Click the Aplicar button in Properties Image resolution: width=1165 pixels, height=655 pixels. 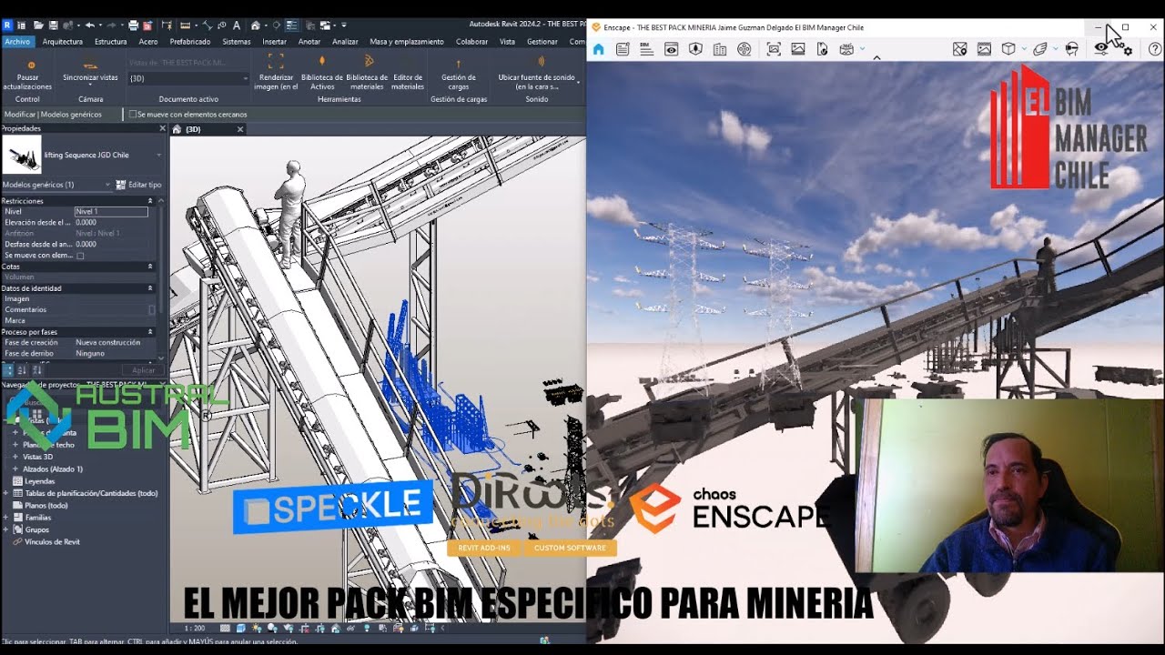(x=144, y=370)
